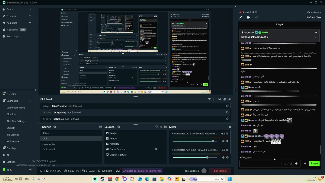Toggle Mini Feed alert volume speaker
Image resolution: width=325 pixels, height=183 pixels.
230,99
